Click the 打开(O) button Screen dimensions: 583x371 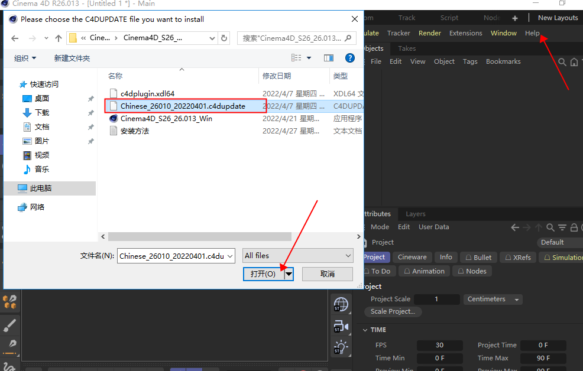tap(264, 274)
